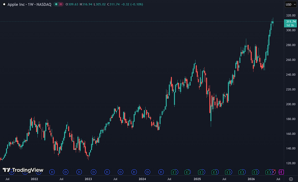298x182 pixels.
Task: Click the 120.00 price scale label
Action: pyautogui.click(x=291, y=163)
